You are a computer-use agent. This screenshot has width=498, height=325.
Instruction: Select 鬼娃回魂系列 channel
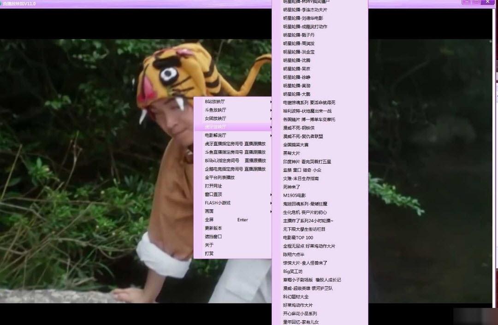tap(320, 204)
